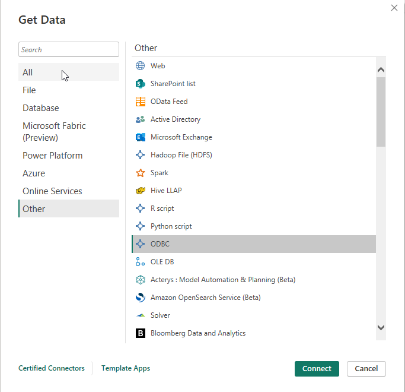Choose Hadoop File (HDFS) label
The width and height of the screenshot is (405, 392).
coord(181,155)
